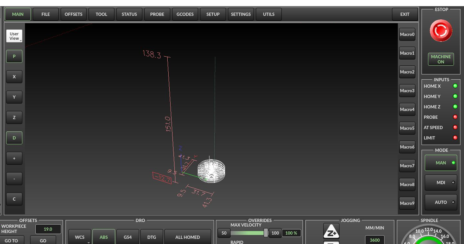The image size is (464, 244).
Task: Toggle dimensions display D button
Action: 14,138
